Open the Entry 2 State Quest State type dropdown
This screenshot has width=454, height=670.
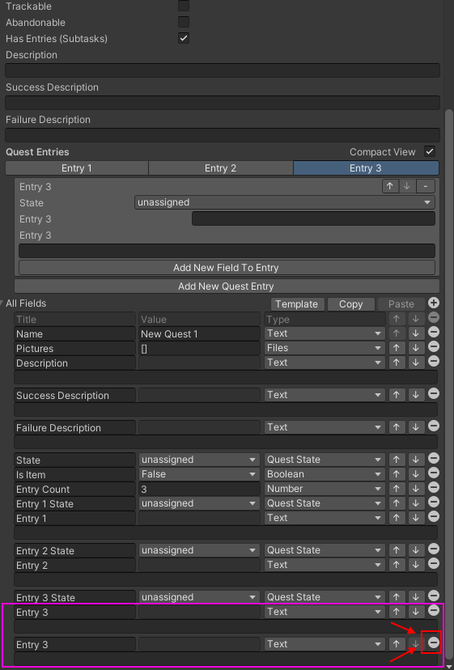point(325,550)
